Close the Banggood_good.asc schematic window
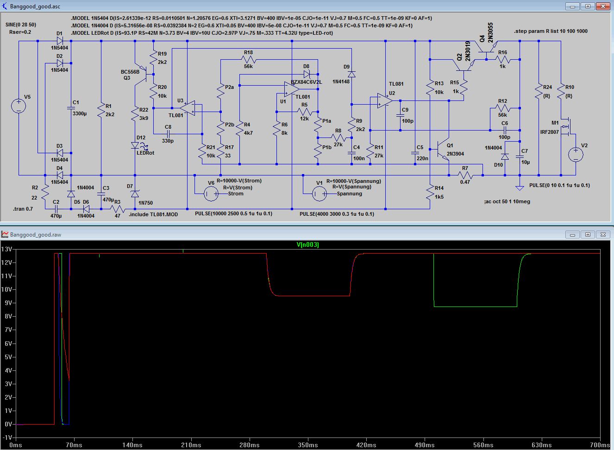614x450 pixels. pyautogui.click(x=603, y=6)
